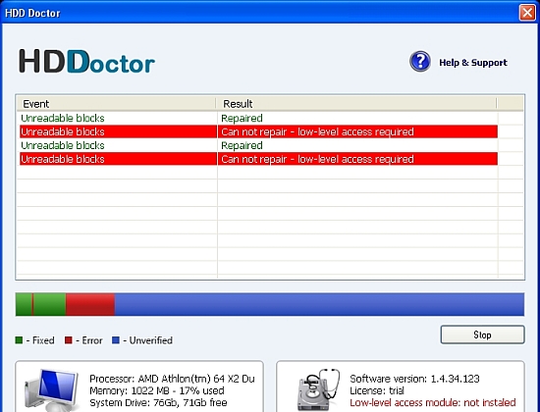Click the Software version 1.4.34.123 text
Viewport: 540px width, 412px height.
pos(414,379)
